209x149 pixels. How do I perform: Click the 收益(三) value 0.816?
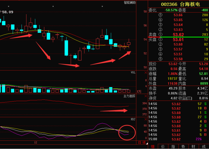pyautogui.click(x=203, y=98)
